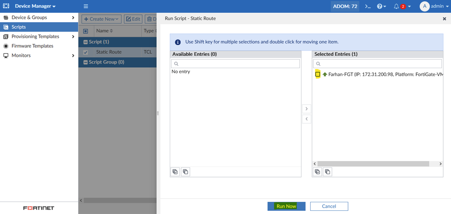Screen dimensions: 451x214
Task: Sort by the Name column
Action: tap(104, 31)
